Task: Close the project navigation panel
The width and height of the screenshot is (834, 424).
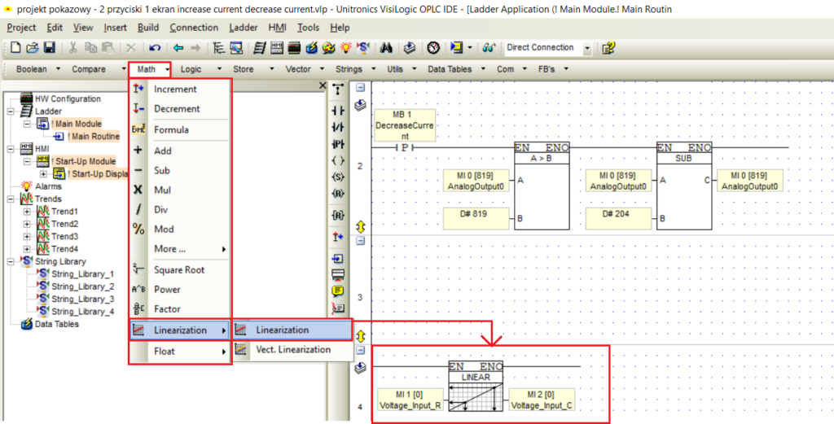Action: coord(323,85)
